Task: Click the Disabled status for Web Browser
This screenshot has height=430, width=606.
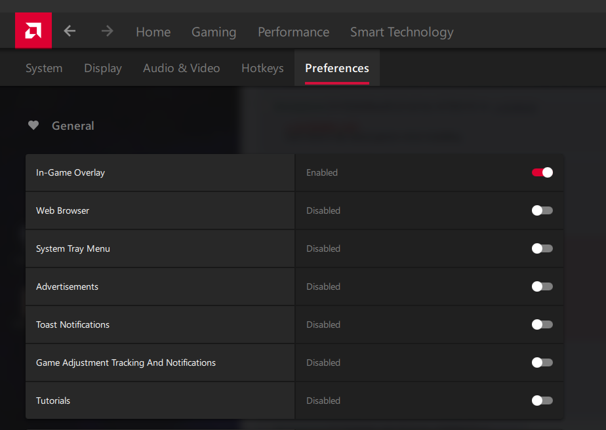Action: click(x=323, y=210)
